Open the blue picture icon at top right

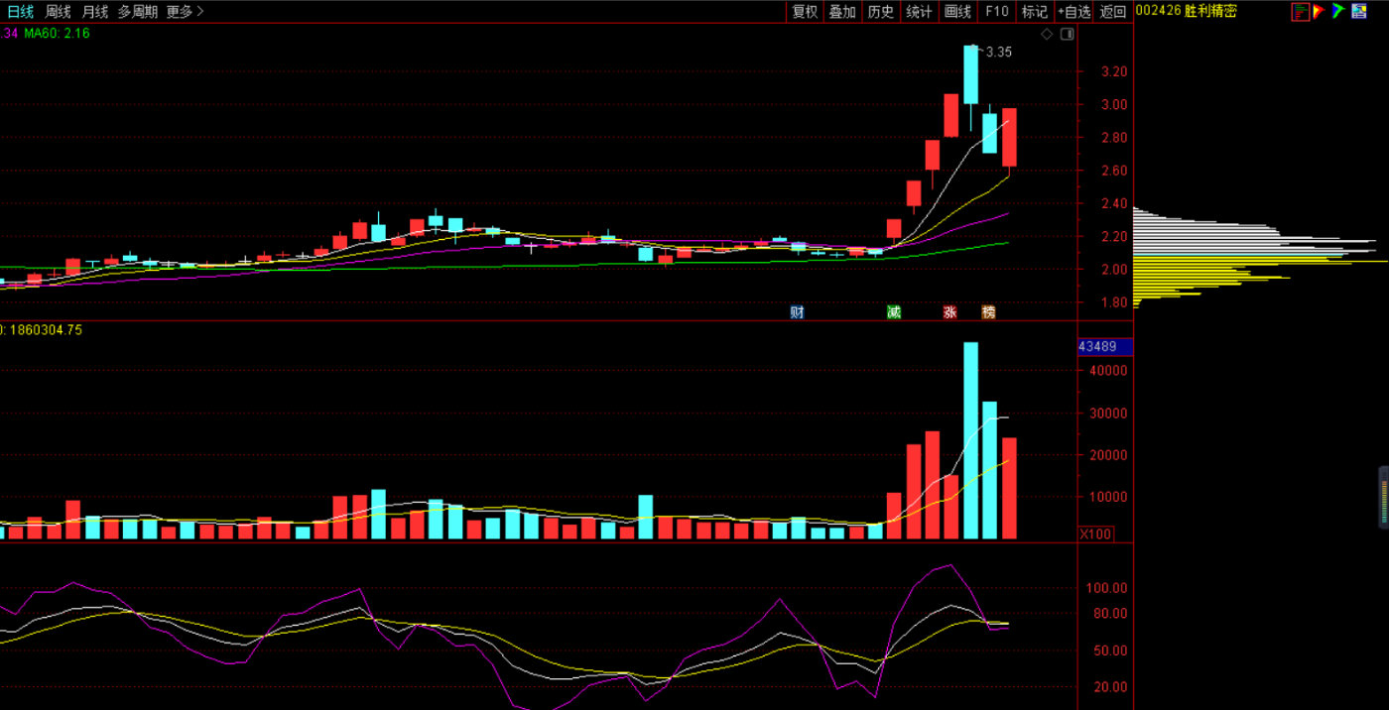point(1358,11)
